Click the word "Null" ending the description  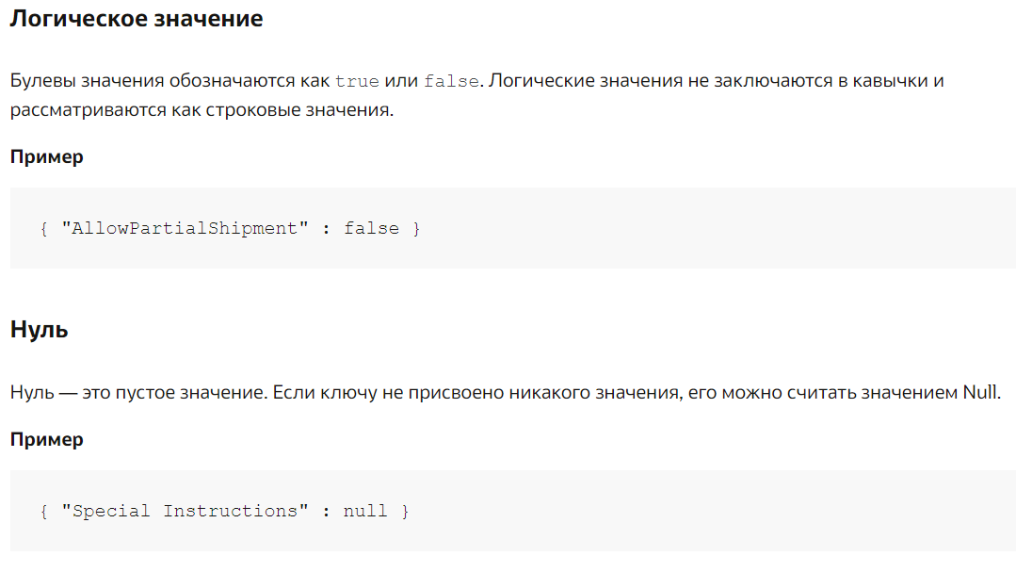pyautogui.click(x=979, y=393)
